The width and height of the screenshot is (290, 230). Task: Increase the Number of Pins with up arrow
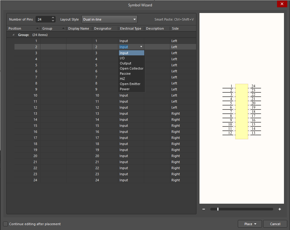(x=53, y=18)
